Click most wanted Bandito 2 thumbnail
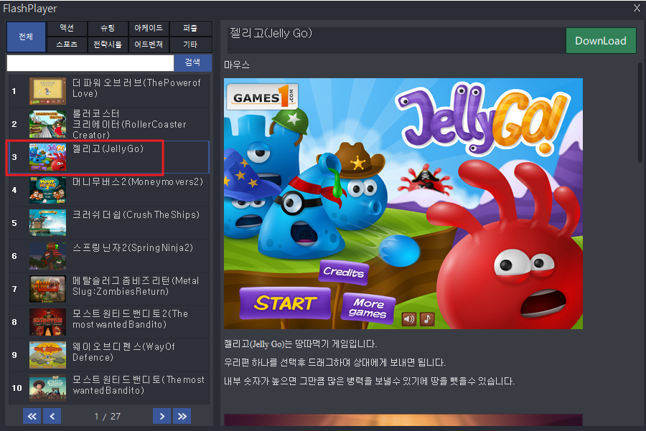The width and height of the screenshot is (646, 431). pyautogui.click(x=48, y=321)
